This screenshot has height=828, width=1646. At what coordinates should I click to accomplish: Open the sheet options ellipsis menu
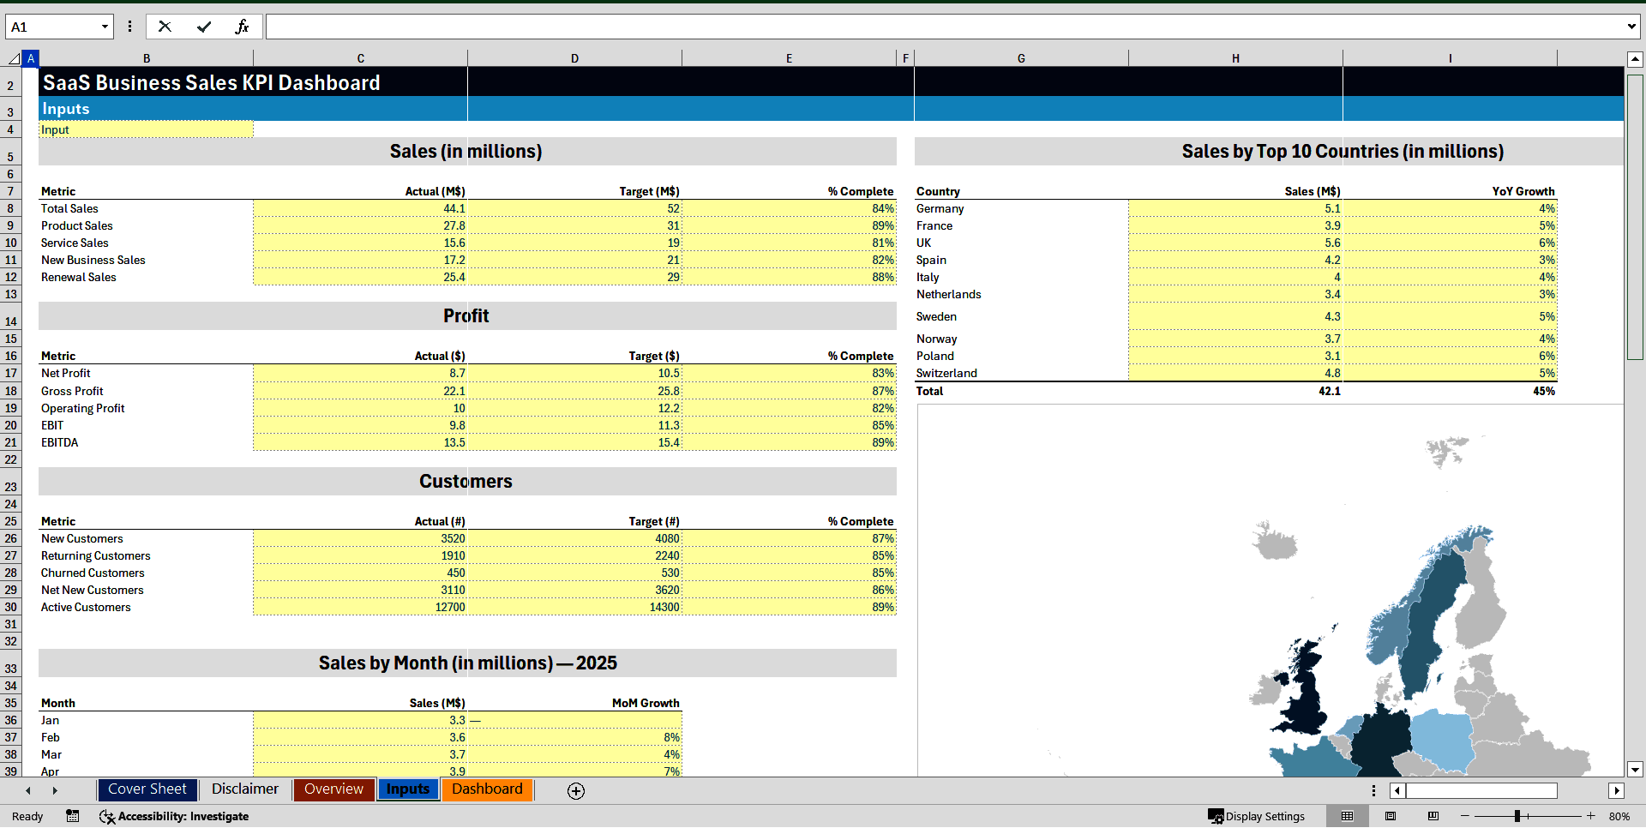pyautogui.click(x=1373, y=790)
